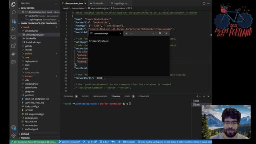Open package.json in the file tree
The height and width of the screenshot is (144, 256).
[31, 118]
